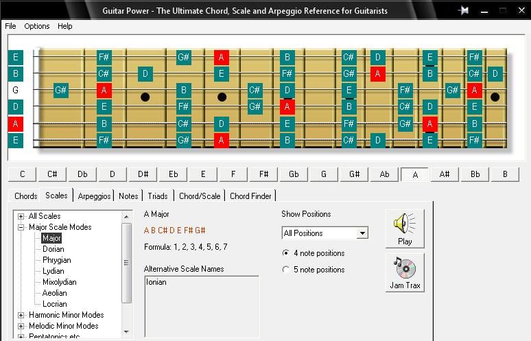
Task: Switch to the Scales tab
Action: [56, 196]
